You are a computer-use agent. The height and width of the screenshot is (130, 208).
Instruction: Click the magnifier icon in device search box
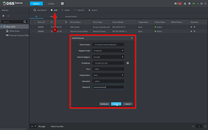tap(25, 22)
